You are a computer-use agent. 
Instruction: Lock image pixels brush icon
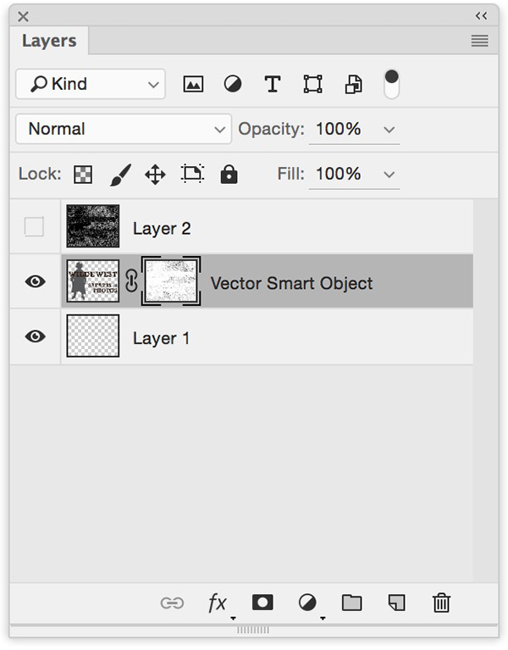(x=120, y=175)
